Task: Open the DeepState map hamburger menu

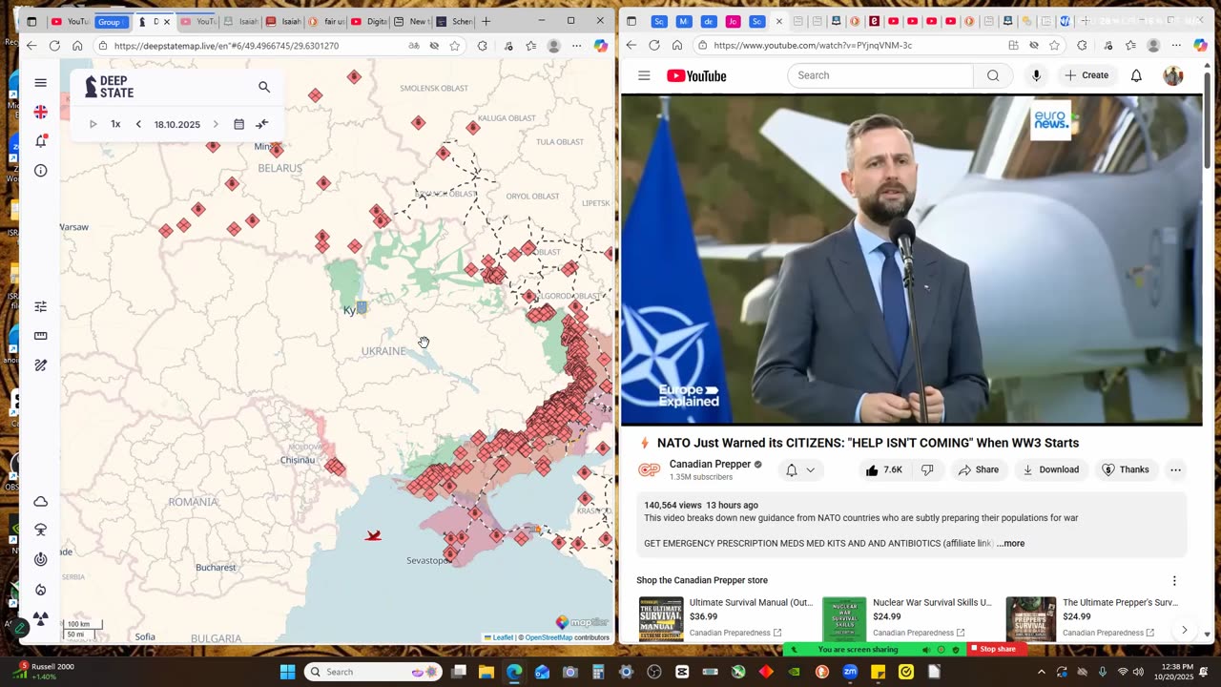Action: (x=40, y=83)
